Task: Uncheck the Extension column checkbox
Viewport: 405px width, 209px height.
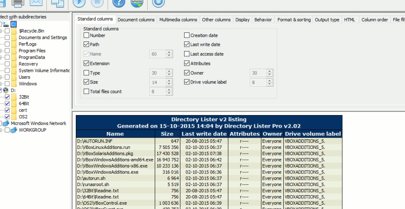Action: tap(86, 64)
